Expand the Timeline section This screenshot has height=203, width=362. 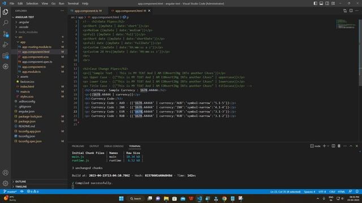tap(21, 187)
